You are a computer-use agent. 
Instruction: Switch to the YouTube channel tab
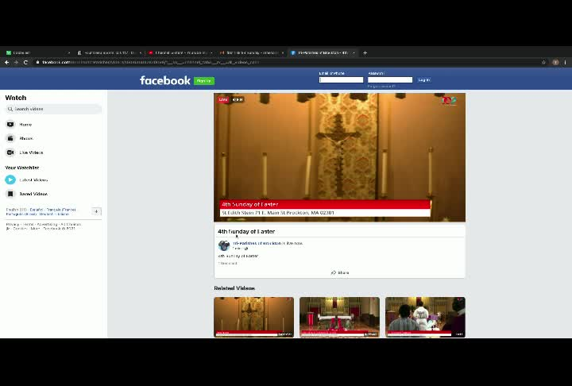click(180, 53)
